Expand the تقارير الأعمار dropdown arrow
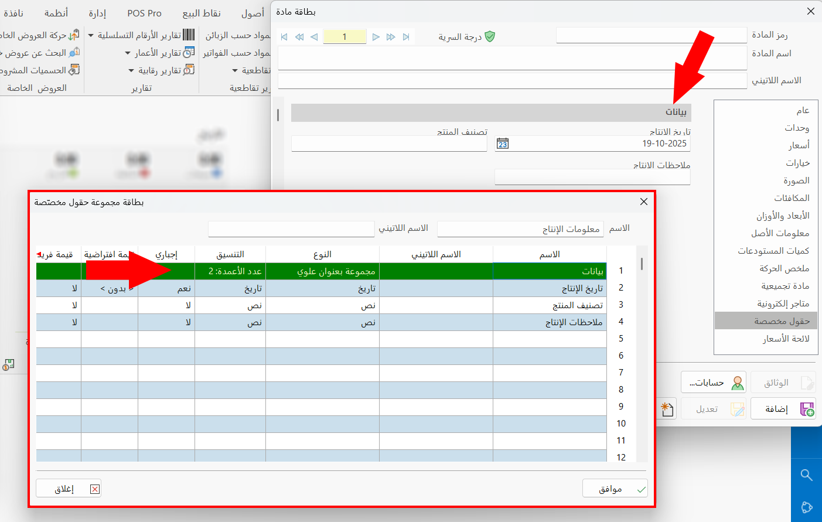 pos(128,53)
